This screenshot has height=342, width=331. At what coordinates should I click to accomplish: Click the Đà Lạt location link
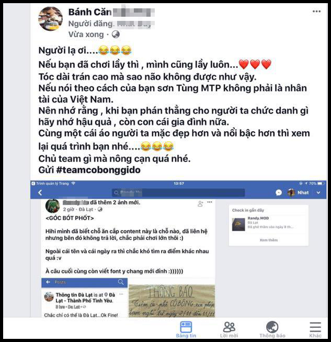click(x=86, y=209)
